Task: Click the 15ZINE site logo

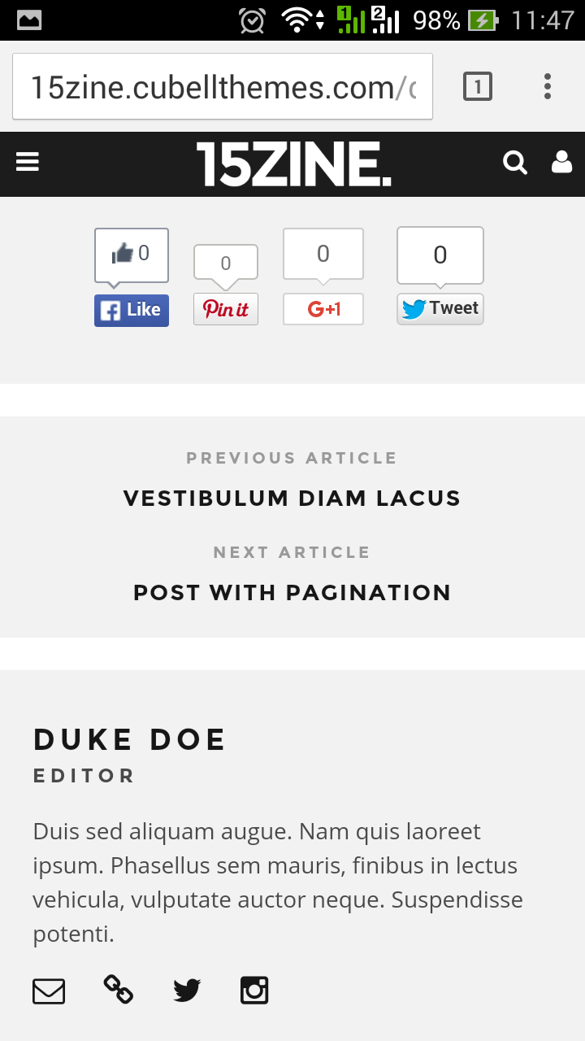Action: (293, 163)
